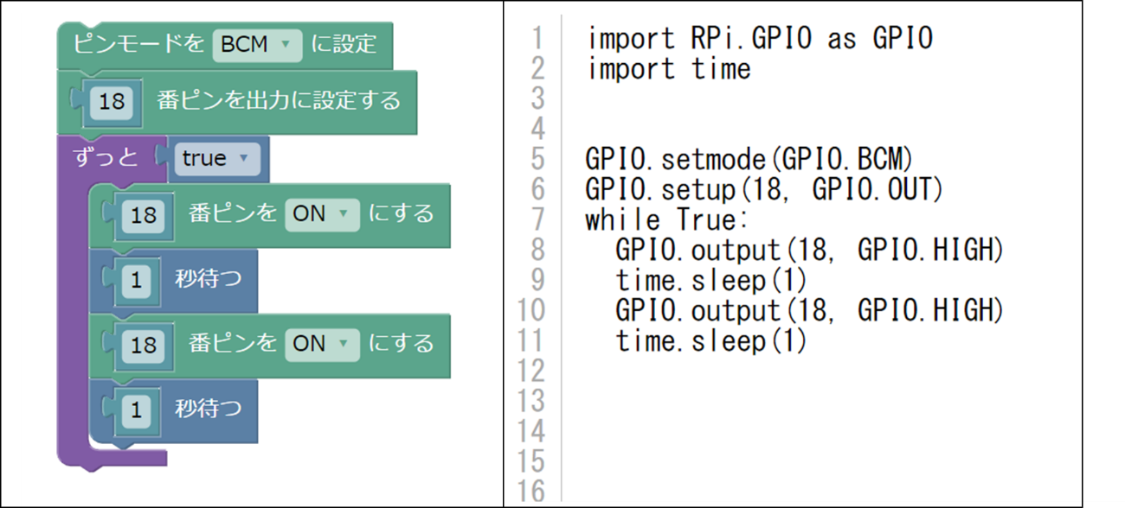Click line number 16 in gutter
The image size is (1125, 508).
[532, 492]
